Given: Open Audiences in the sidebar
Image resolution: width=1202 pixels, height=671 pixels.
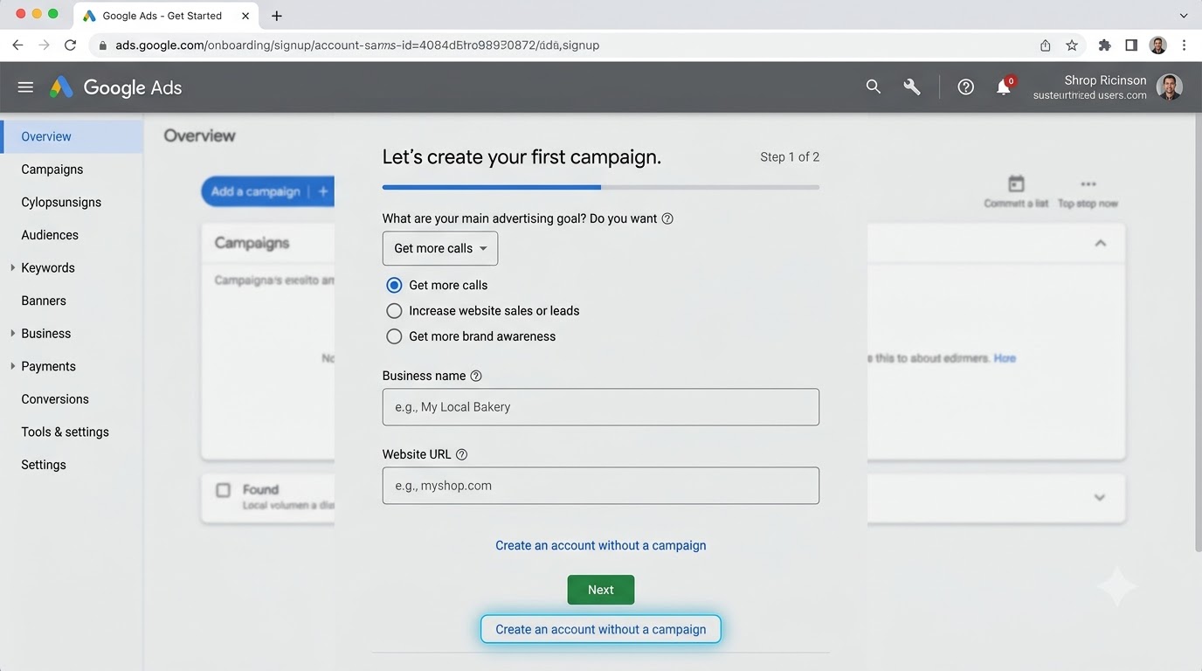Looking at the screenshot, I should (x=50, y=235).
